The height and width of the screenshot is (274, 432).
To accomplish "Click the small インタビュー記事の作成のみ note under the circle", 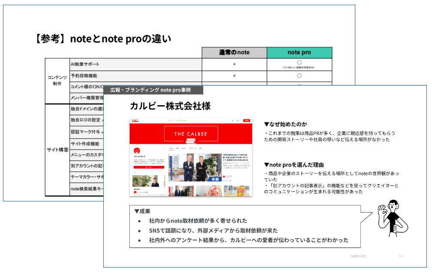I will 299,67.
